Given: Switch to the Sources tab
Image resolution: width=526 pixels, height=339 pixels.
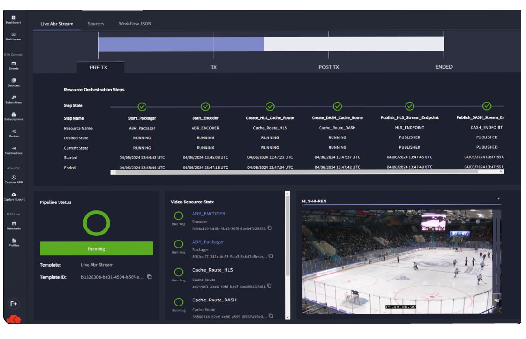Looking at the screenshot, I should click(x=96, y=24).
